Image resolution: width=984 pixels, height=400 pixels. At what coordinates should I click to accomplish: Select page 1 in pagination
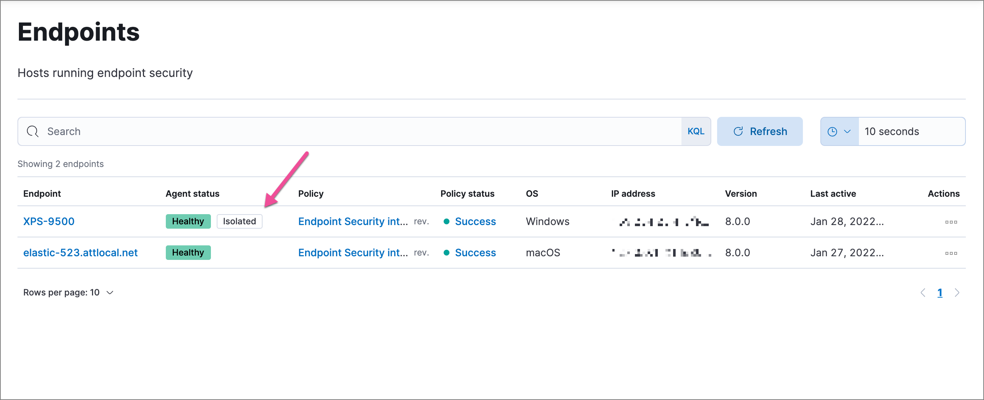(x=940, y=293)
